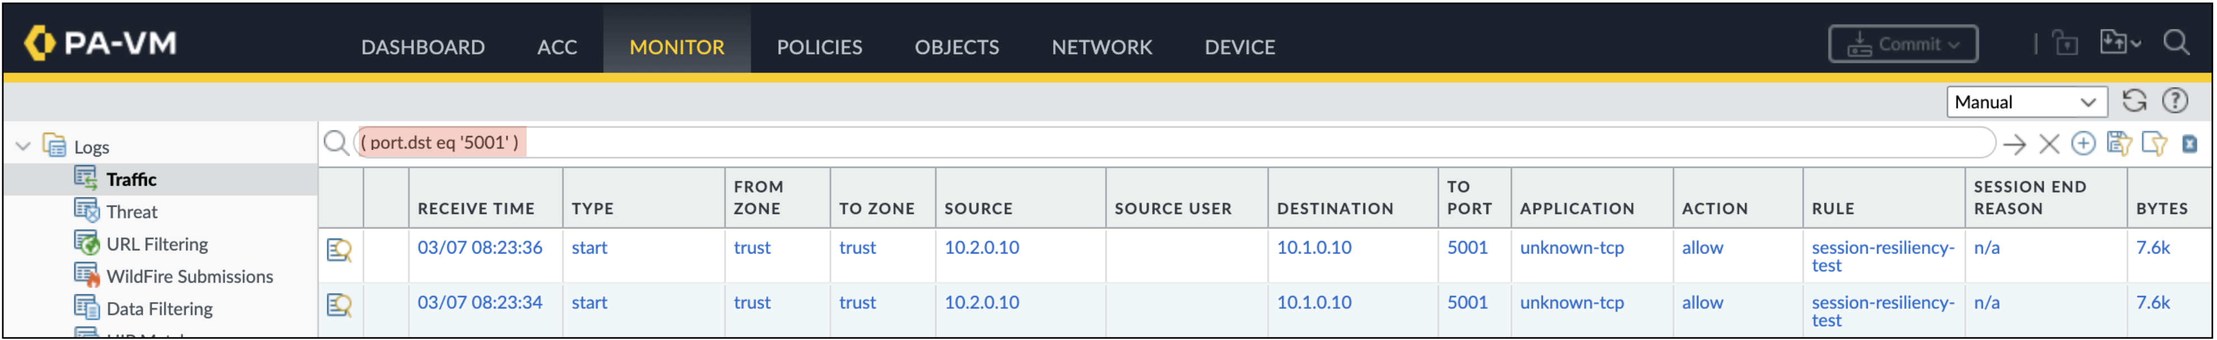The height and width of the screenshot is (340, 2217).
Task: Open the Manual refresh interval dropdown
Action: tap(2026, 102)
